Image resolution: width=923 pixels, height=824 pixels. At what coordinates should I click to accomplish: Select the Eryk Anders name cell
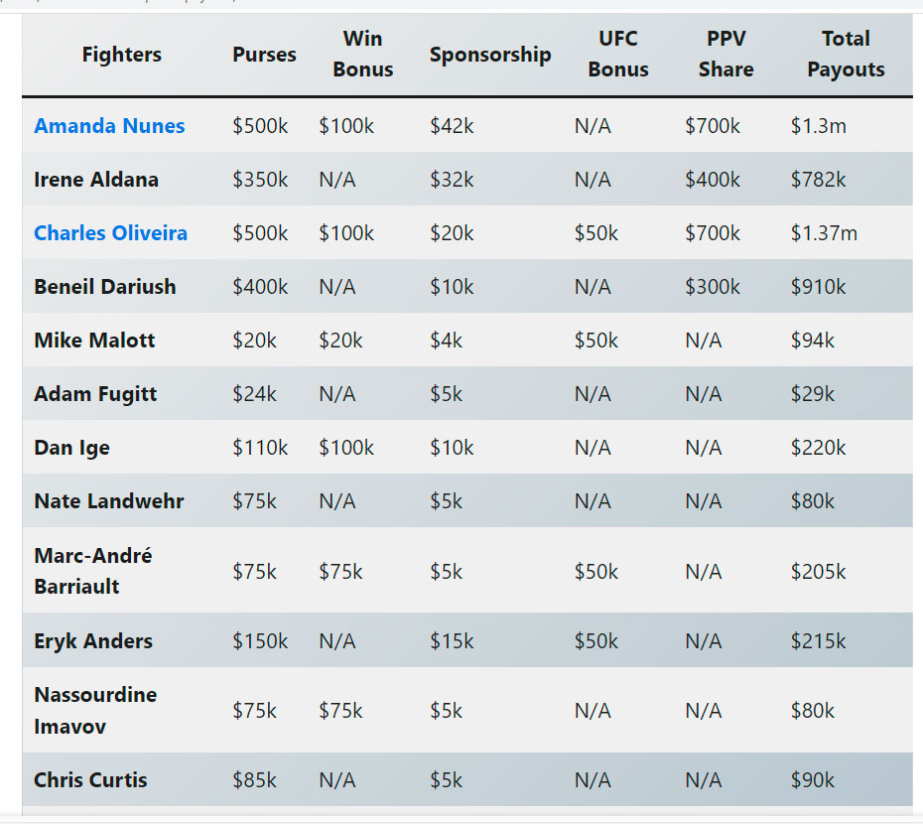[93, 640]
